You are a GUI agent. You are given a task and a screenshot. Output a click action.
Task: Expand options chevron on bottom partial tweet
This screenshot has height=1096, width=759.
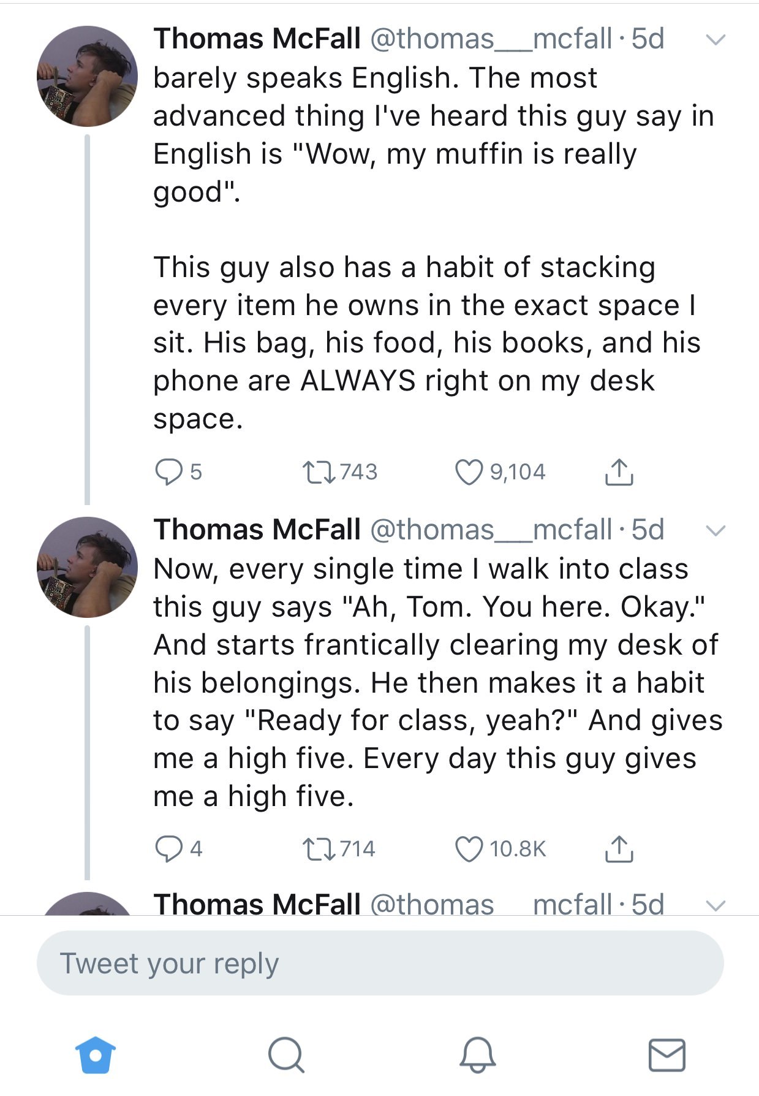715,905
